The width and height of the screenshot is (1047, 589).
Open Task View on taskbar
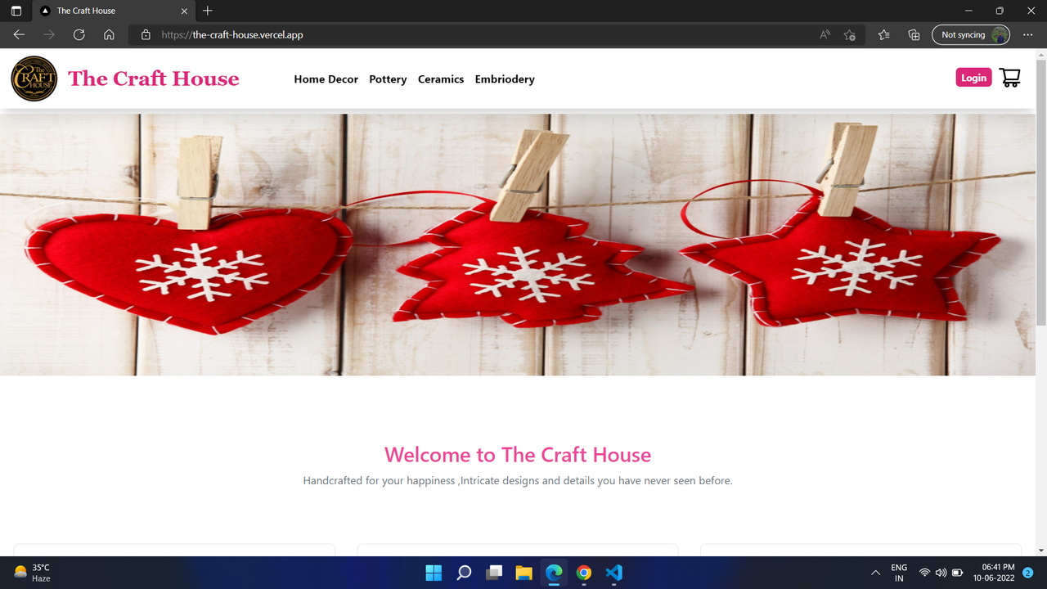click(x=494, y=573)
